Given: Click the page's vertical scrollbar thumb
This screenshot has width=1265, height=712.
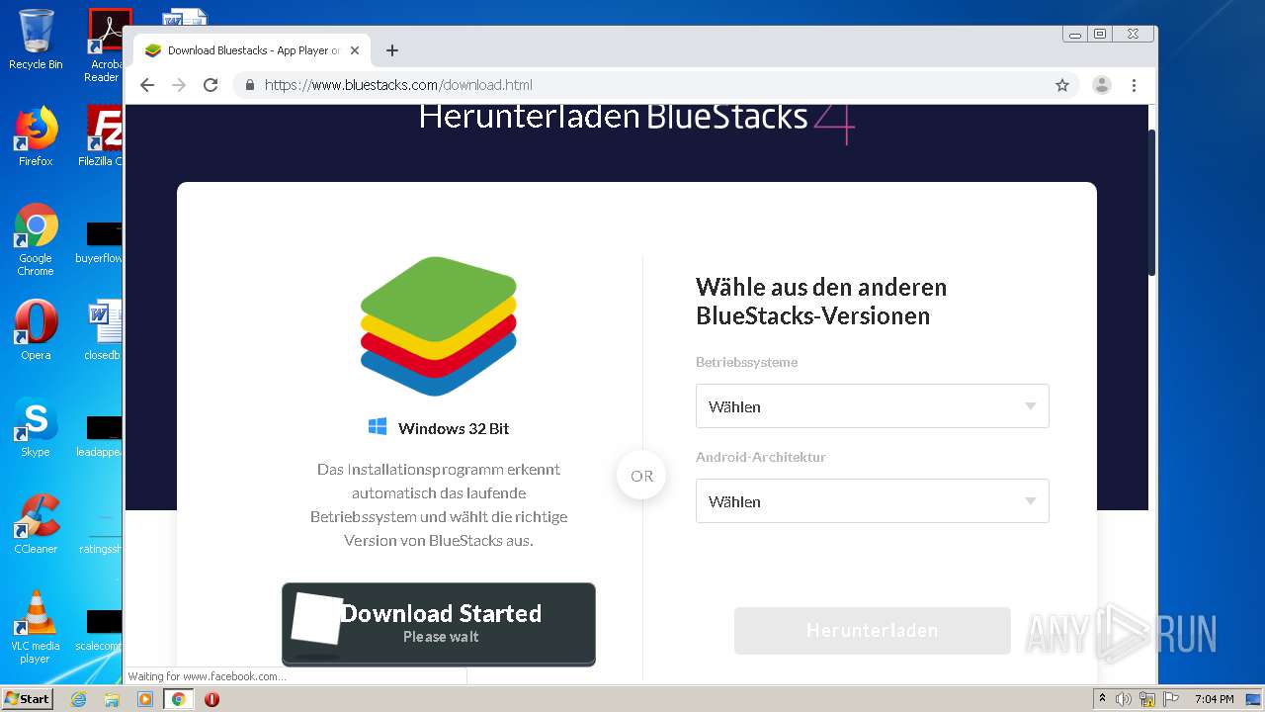Looking at the screenshot, I should 1152,203.
